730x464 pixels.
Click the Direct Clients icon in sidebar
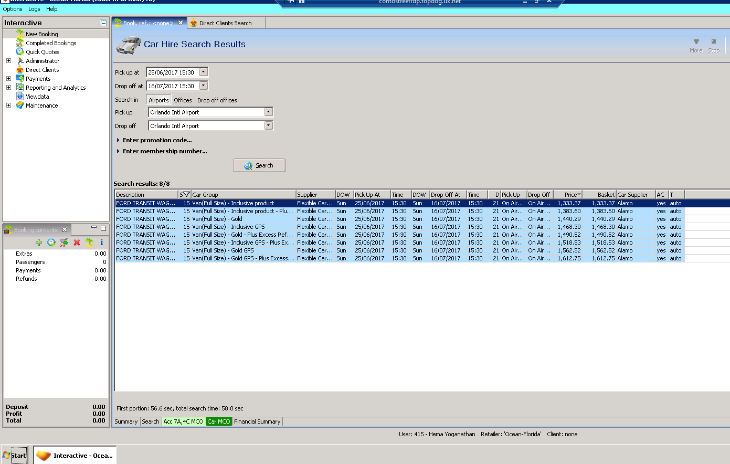(x=20, y=69)
